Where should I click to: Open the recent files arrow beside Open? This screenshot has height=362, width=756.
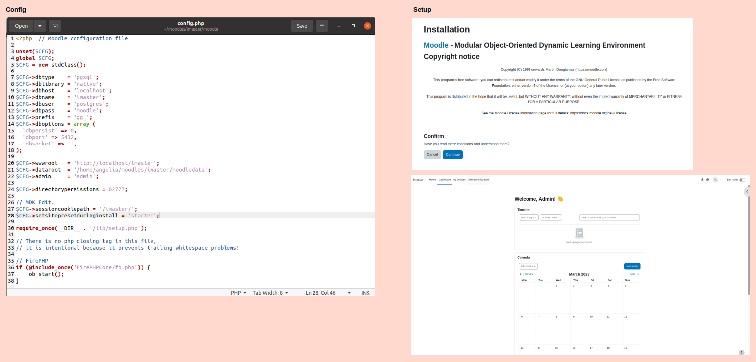tap(40, 26)
